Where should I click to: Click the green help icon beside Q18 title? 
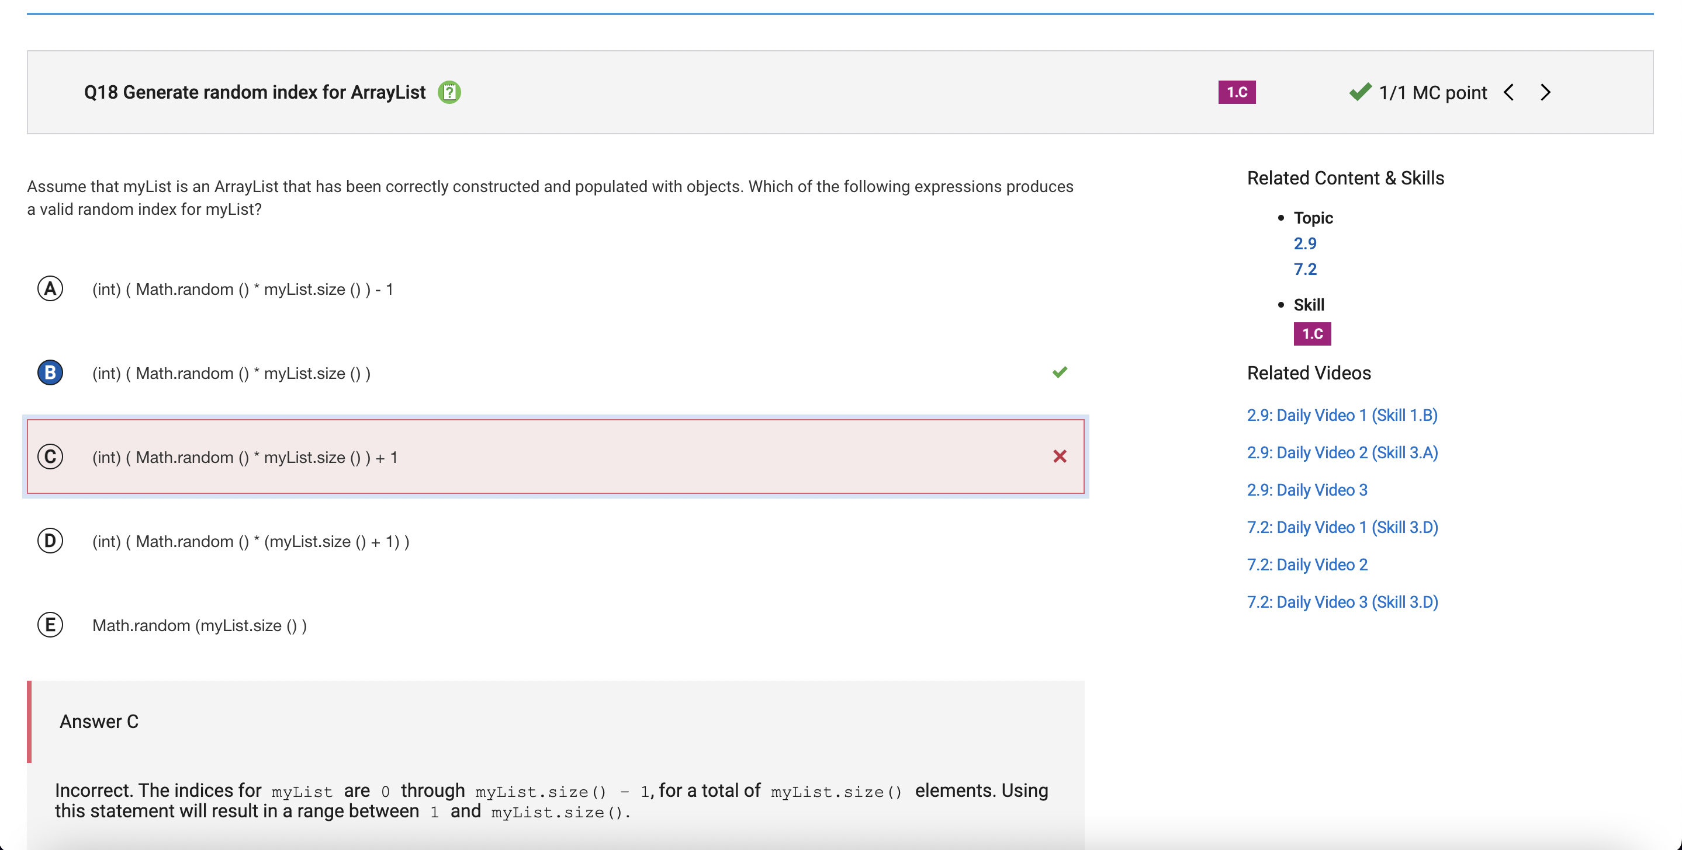[449, 92]
